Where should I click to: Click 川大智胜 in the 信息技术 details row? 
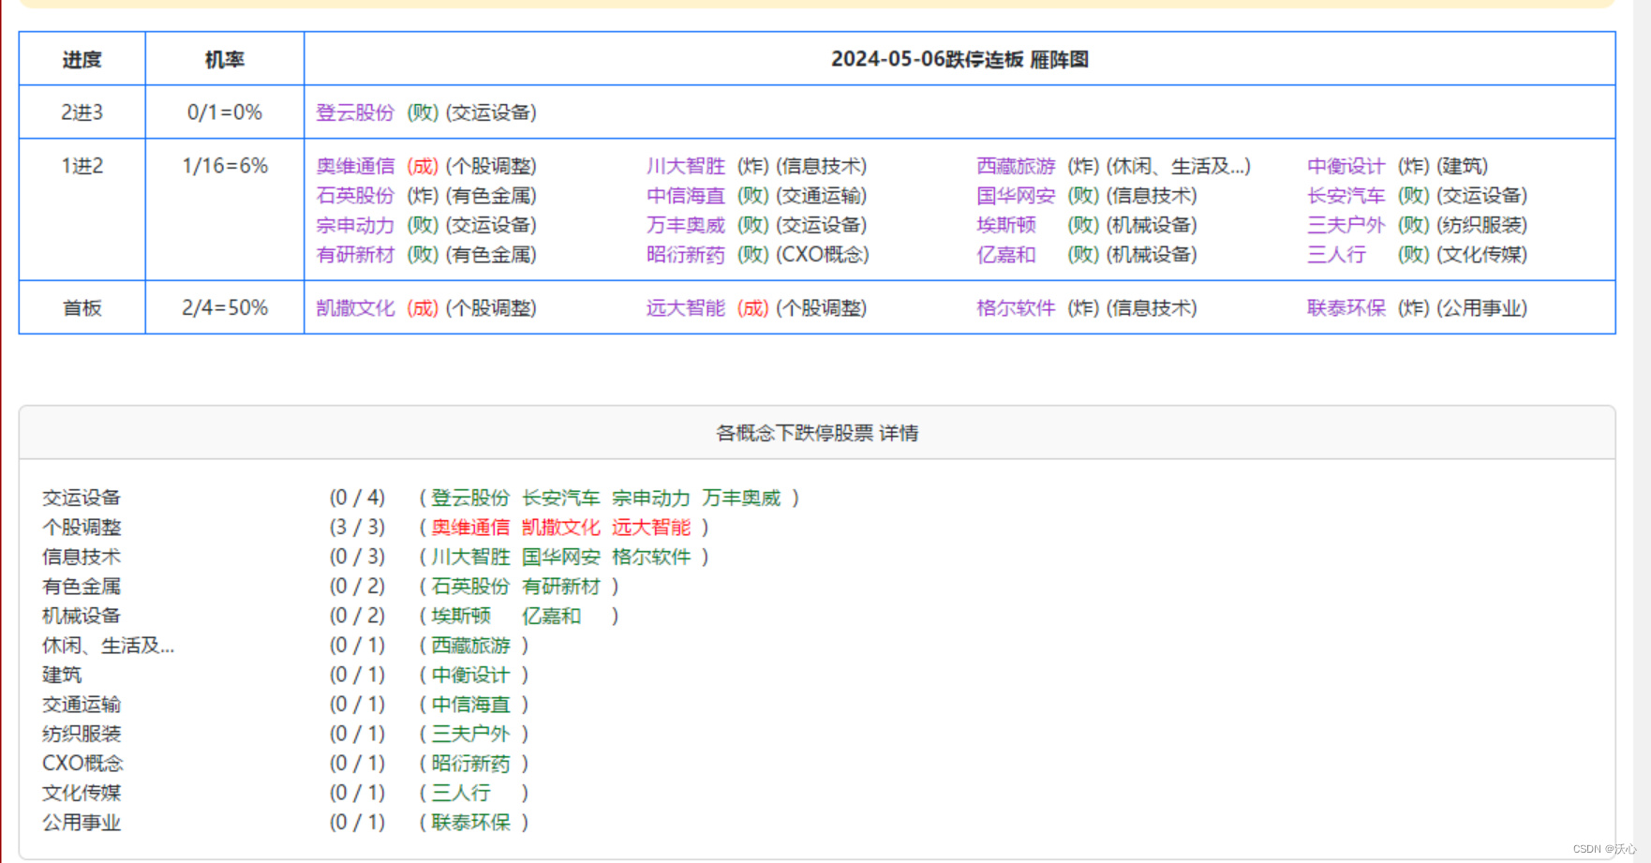tap(470, 557)
